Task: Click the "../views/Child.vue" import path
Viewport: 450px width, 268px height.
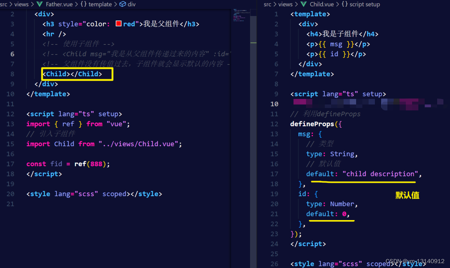Action: point(138,144)
